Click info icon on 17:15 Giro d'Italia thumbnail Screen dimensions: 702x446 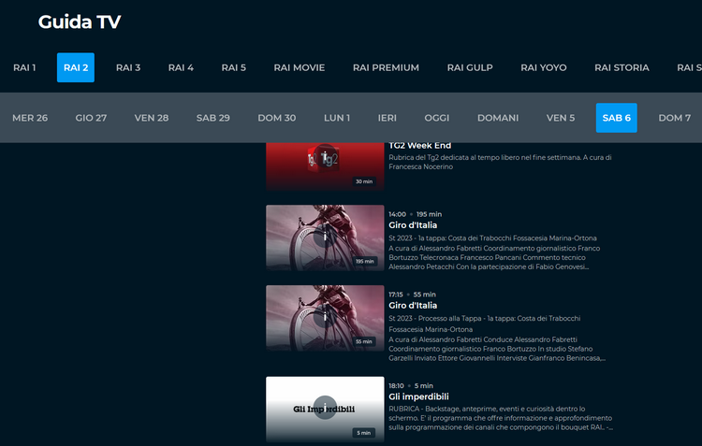[x=325, y=317]
